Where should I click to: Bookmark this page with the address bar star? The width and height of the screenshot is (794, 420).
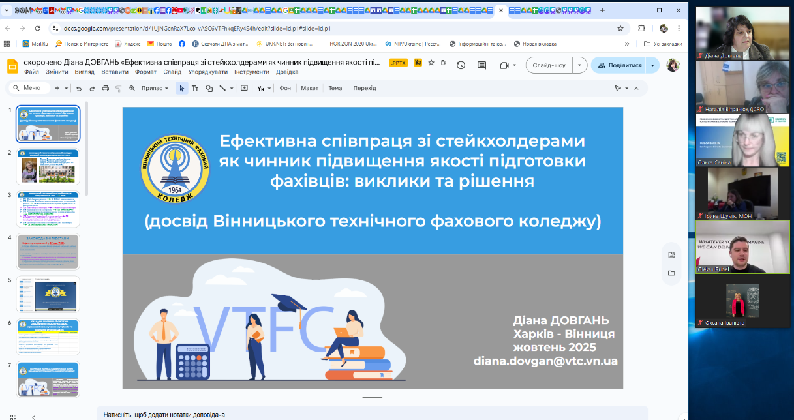620,29
